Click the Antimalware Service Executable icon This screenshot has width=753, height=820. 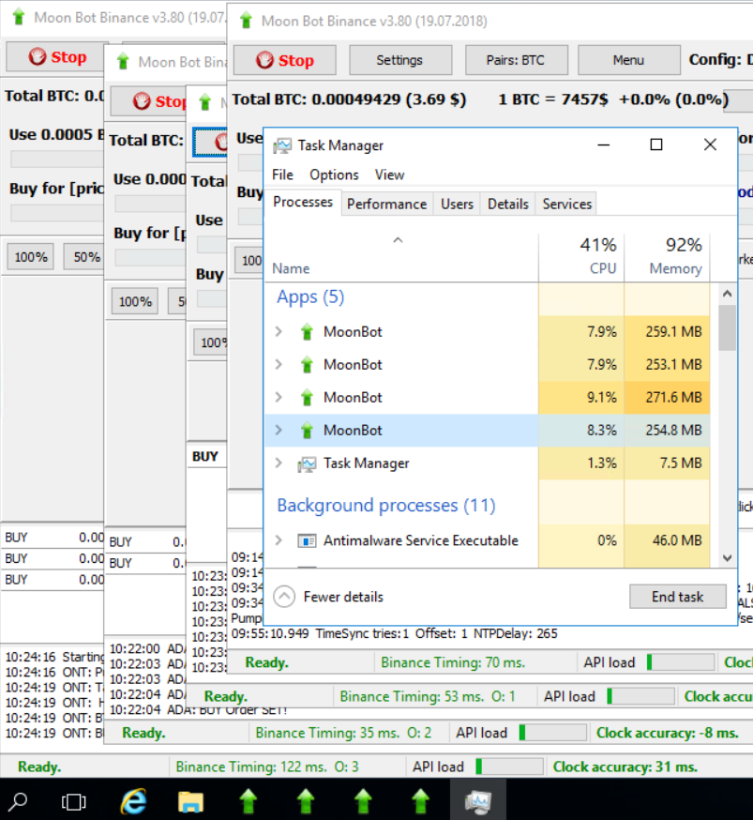307,540
